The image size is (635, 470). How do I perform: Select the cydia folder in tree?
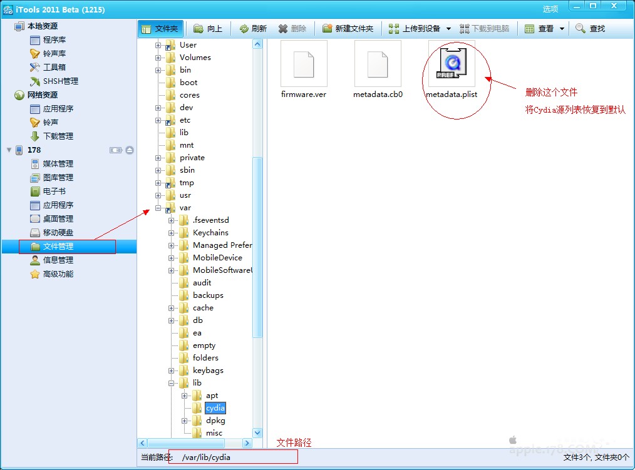tap(215, 408)
